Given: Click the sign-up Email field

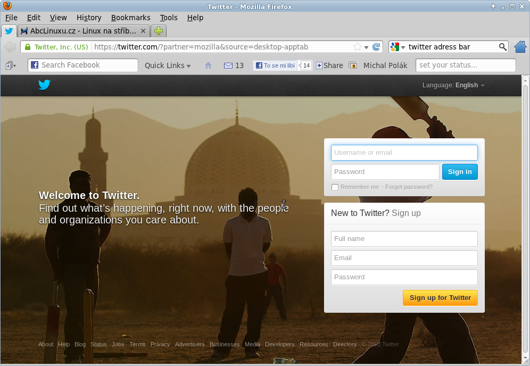Looking at the screenshot, I should pyautogui.click(x=404, y=258).
